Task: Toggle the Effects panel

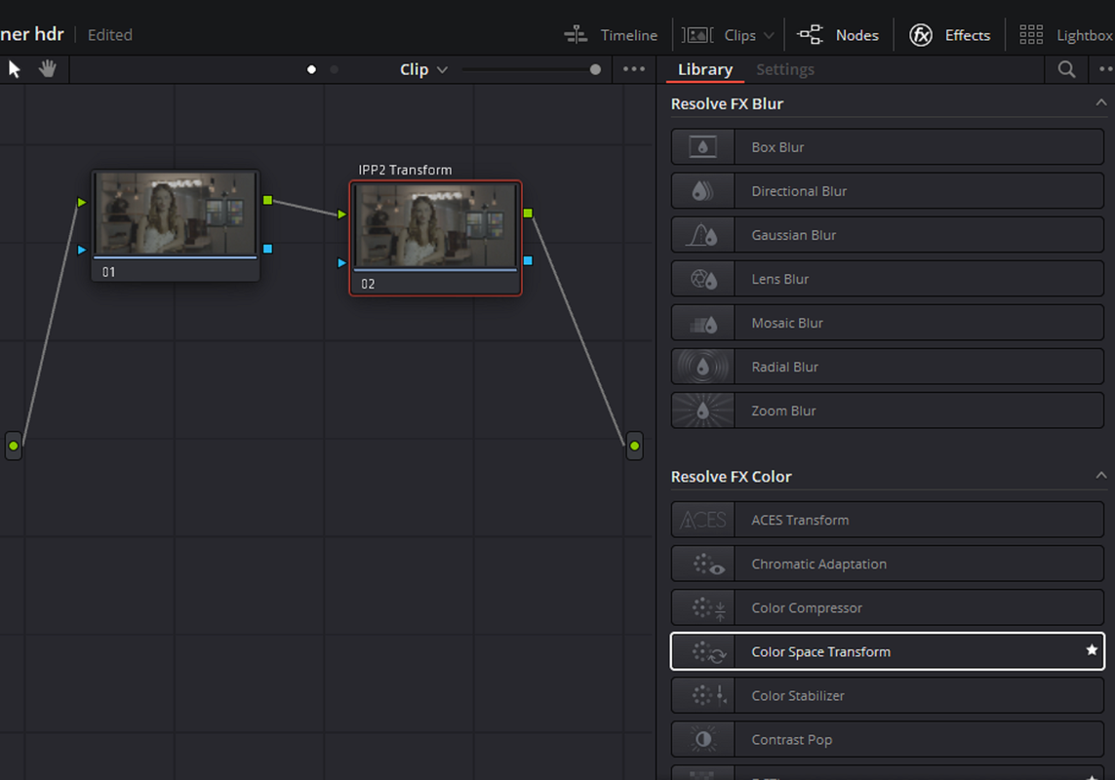Action: pyautogui.click(x=949, y=35)
